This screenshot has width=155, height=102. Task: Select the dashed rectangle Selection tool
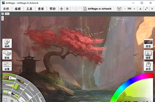(5, 99)
